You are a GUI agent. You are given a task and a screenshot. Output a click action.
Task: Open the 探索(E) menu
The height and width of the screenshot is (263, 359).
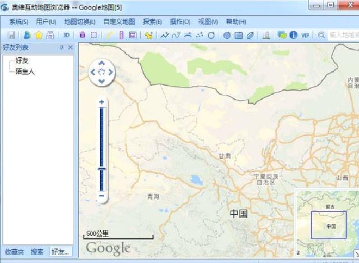[152, 22]
